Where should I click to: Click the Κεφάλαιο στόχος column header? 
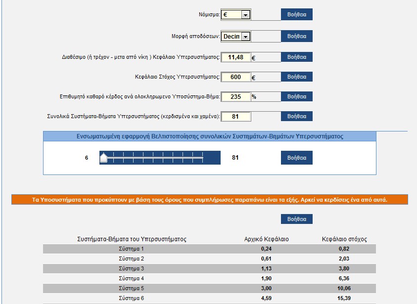344,239
